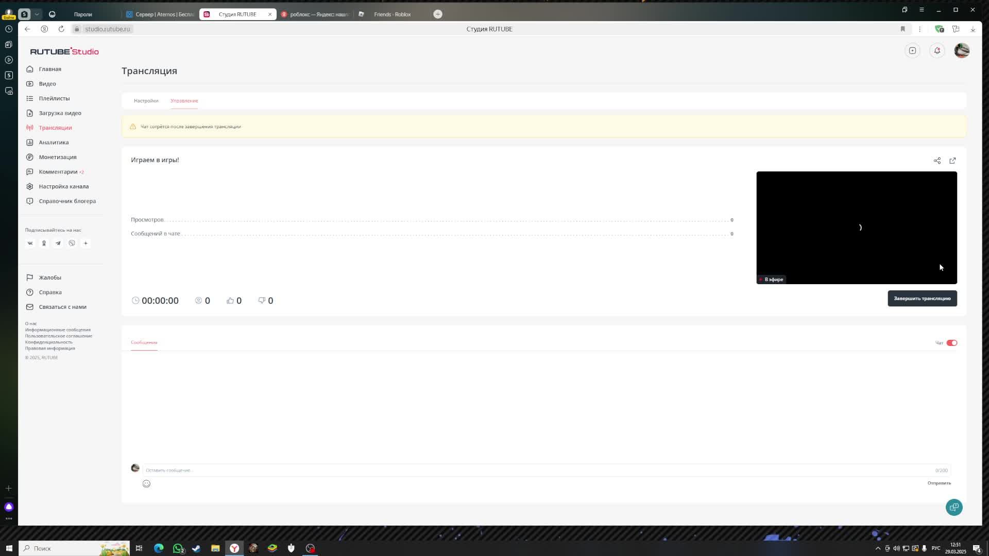Screen dimensions: 989x556
Task: Show hidden system tray icons
Action: click(878, 548)
